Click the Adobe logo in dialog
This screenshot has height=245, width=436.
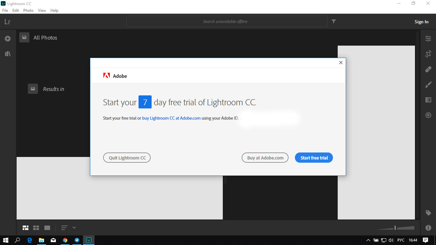point(106,76)
